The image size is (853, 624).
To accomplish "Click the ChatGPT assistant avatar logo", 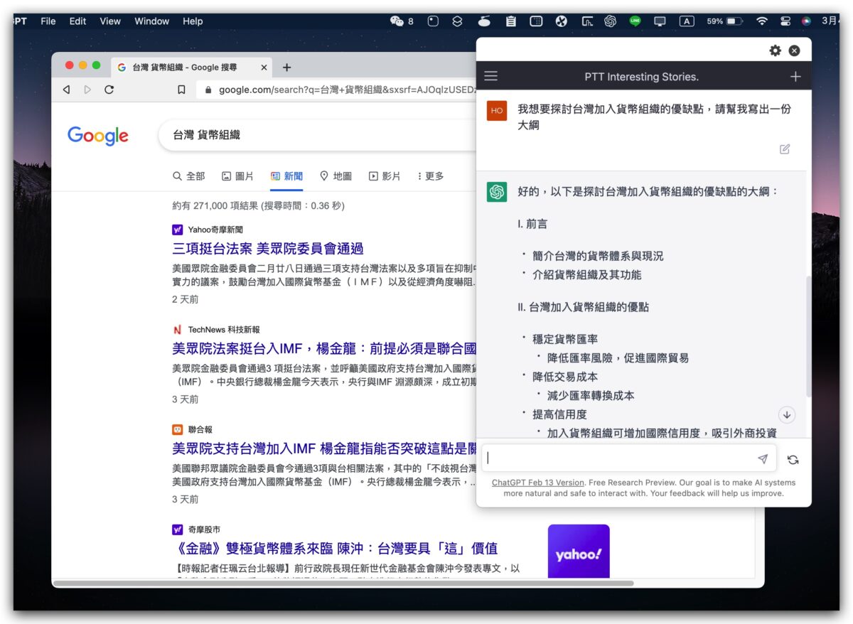I will point(497,192).
